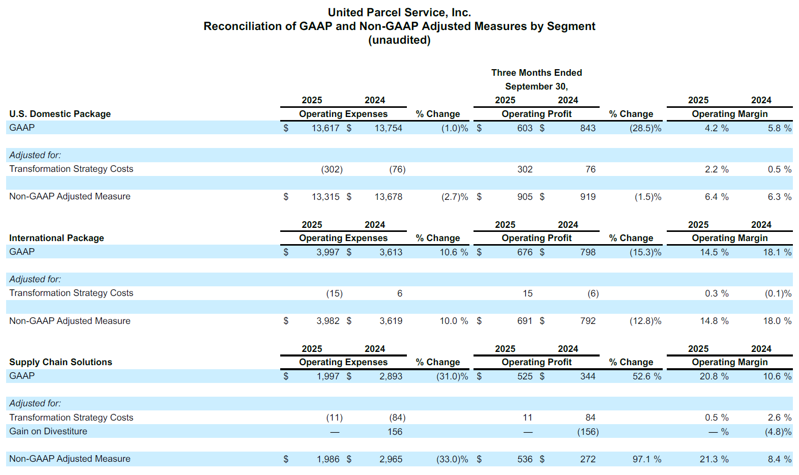
Task: Select the International Package section heading
Action: pos(56,238)
